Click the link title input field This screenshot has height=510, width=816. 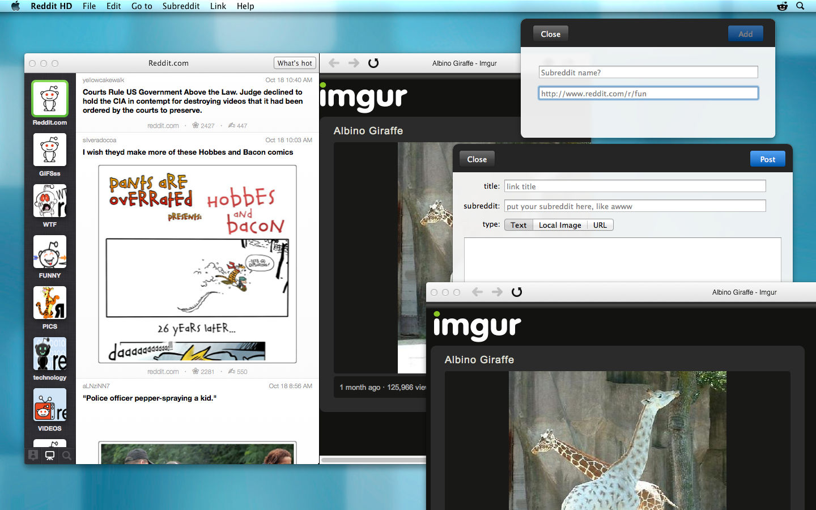tap(635, 186)
